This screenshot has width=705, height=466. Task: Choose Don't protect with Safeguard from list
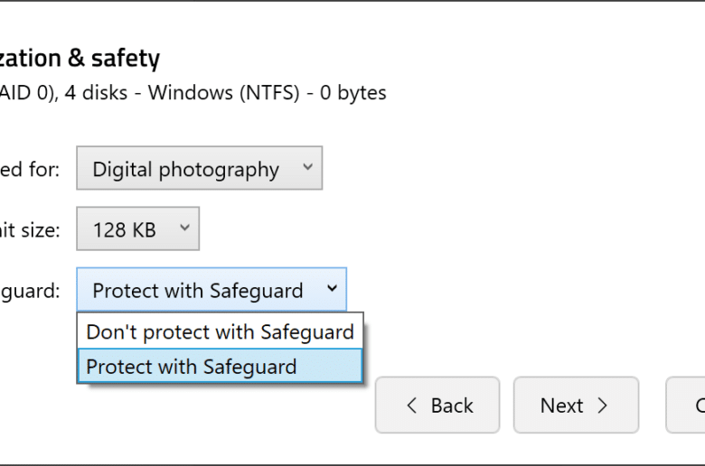pos(220,331)
